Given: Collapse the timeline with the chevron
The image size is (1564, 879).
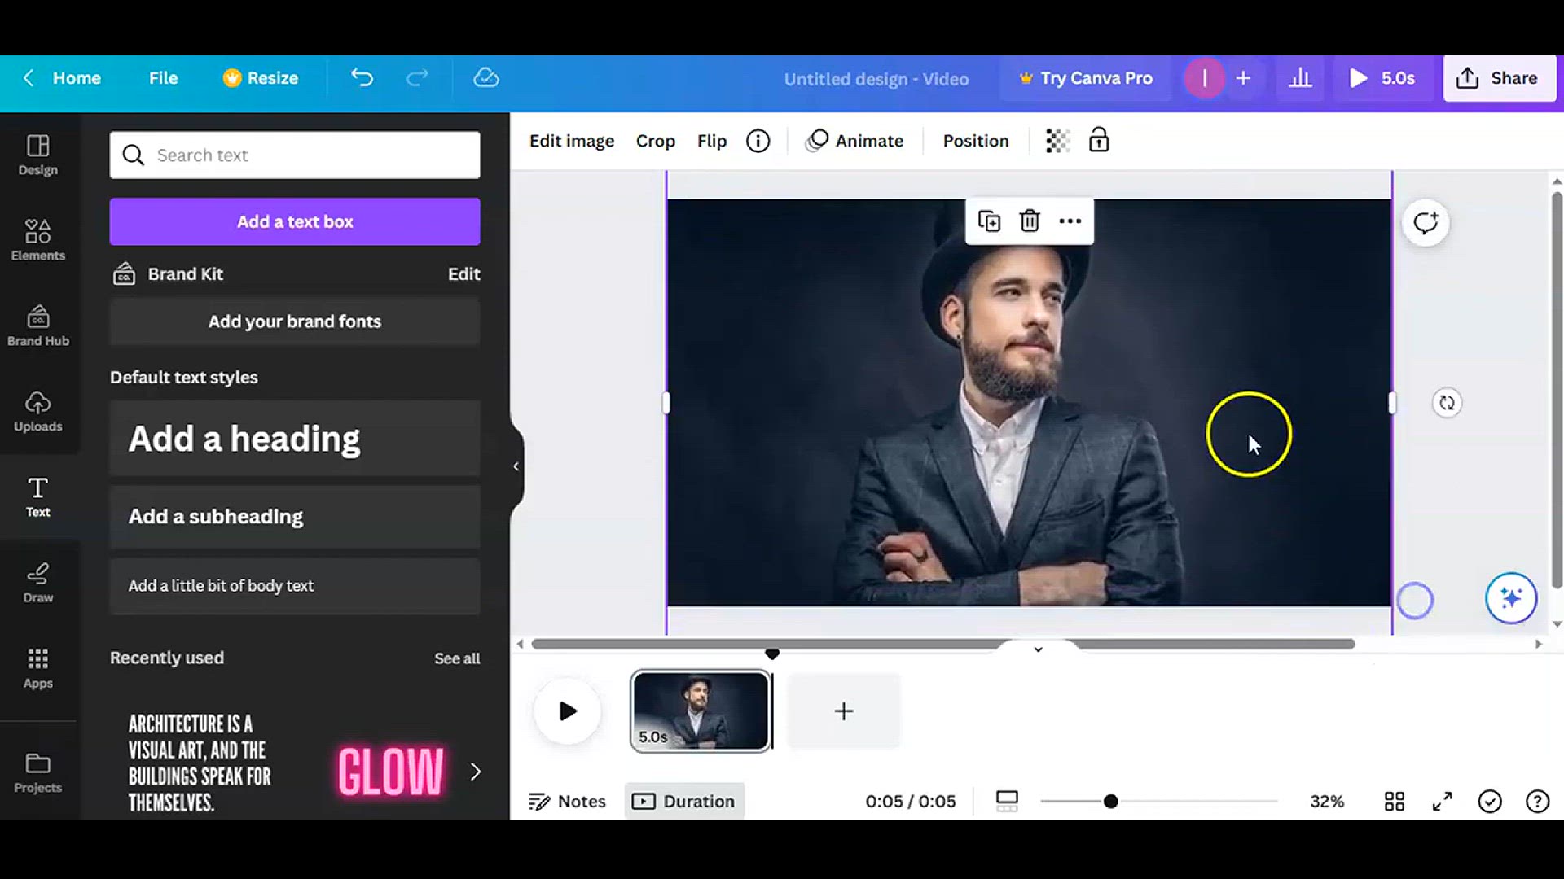Looking at the screenshot, I should click(1039, 649).
